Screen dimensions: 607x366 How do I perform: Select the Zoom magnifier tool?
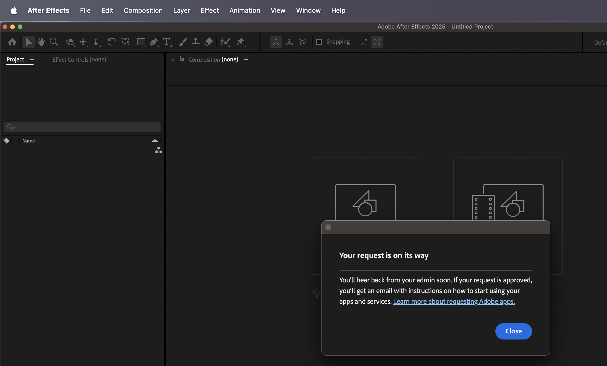54,42
